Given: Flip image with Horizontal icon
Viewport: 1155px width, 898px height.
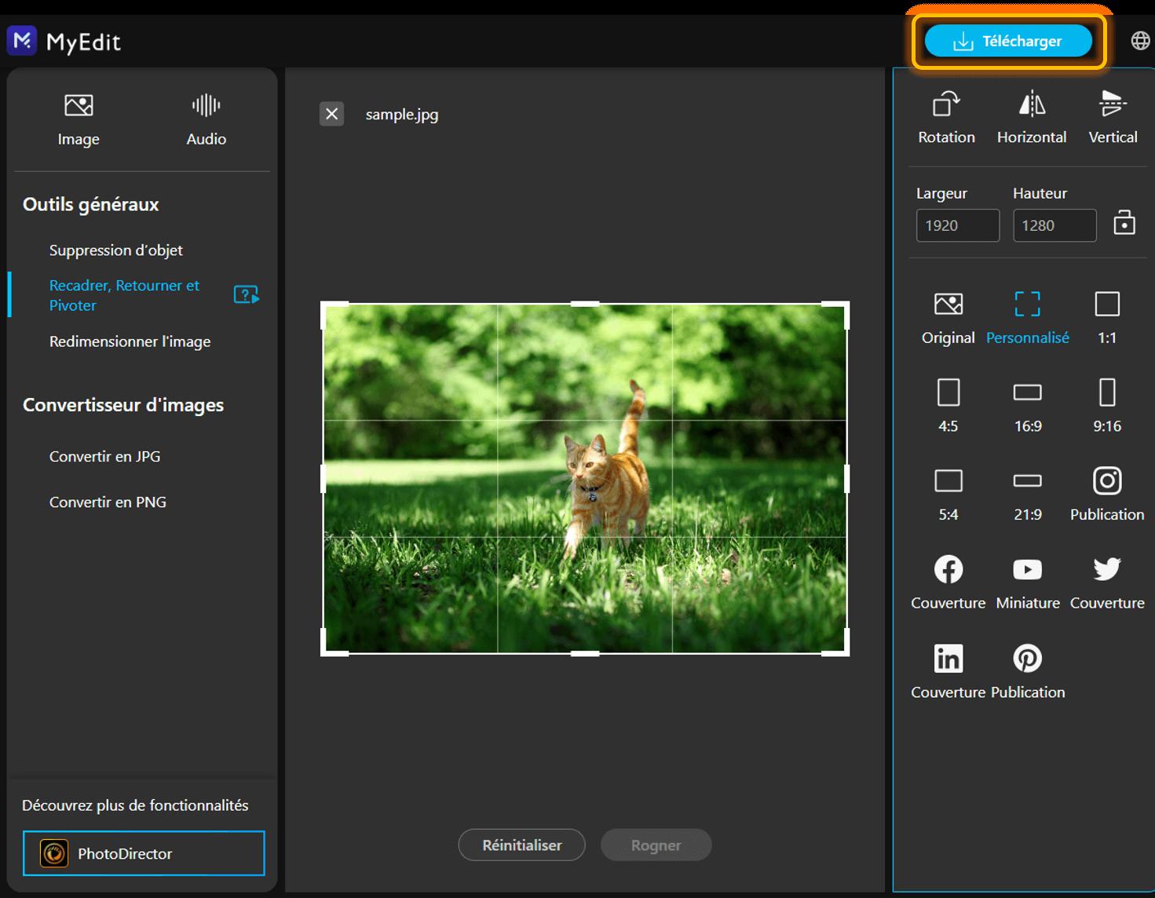Looking at the screenshot, I should point(1031,104).
